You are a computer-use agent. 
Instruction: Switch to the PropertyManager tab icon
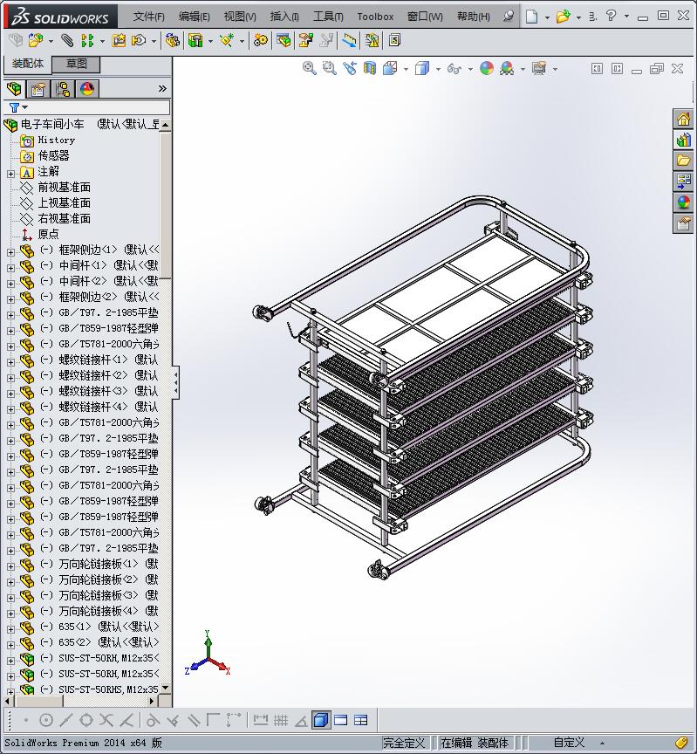point(38,89)
